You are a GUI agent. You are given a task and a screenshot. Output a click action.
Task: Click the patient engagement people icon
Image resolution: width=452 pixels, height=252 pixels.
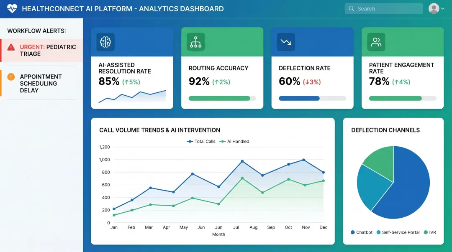376,42
